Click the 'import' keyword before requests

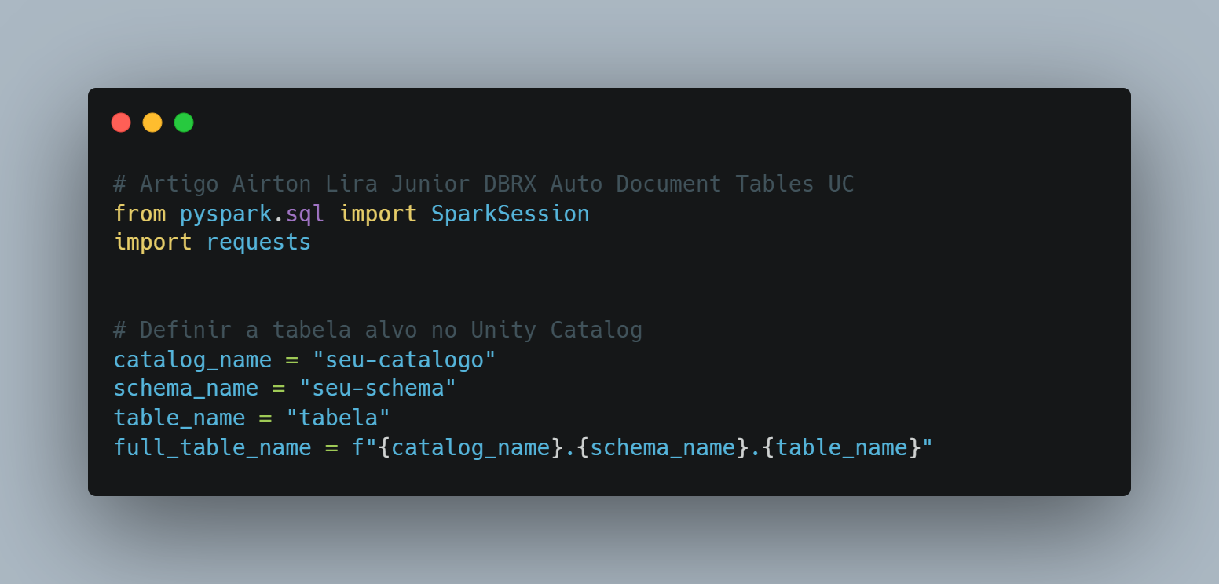152,243
